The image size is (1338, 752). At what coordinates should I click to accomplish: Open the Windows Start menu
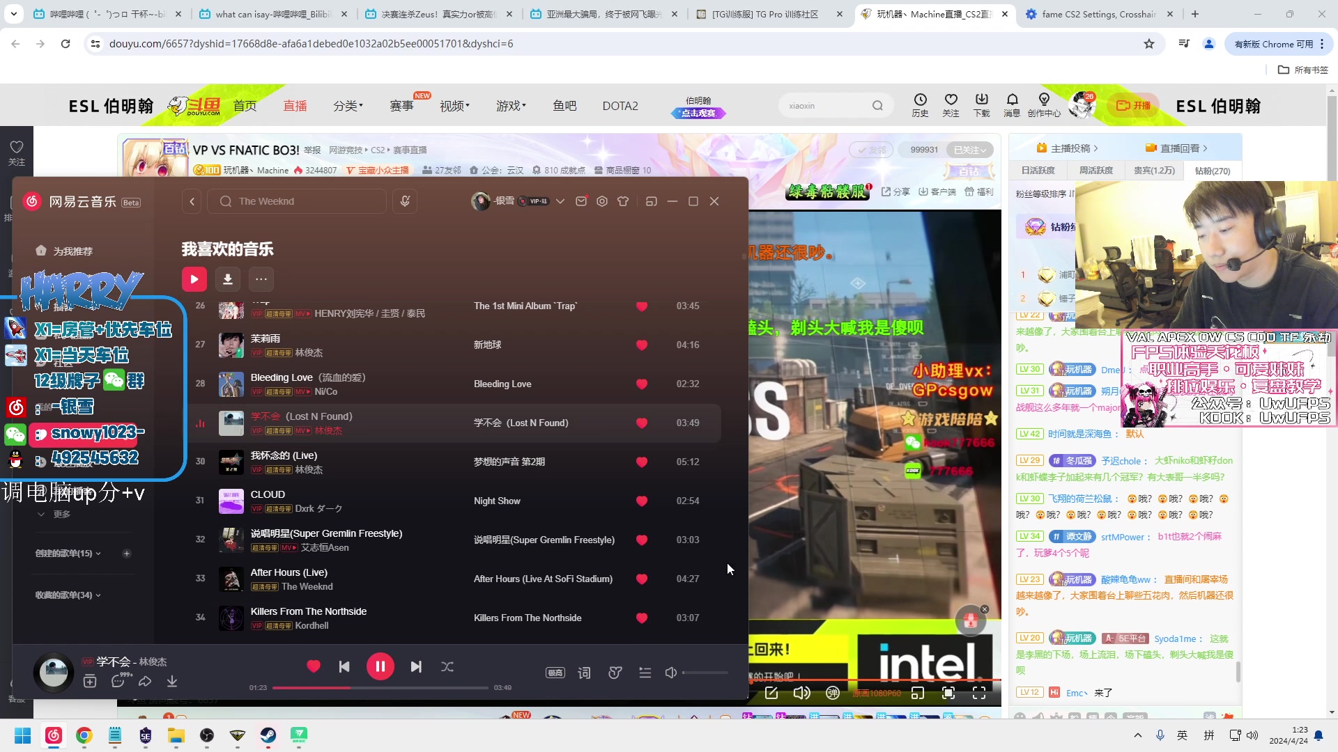pyautogui.click(x=23, y=735)
